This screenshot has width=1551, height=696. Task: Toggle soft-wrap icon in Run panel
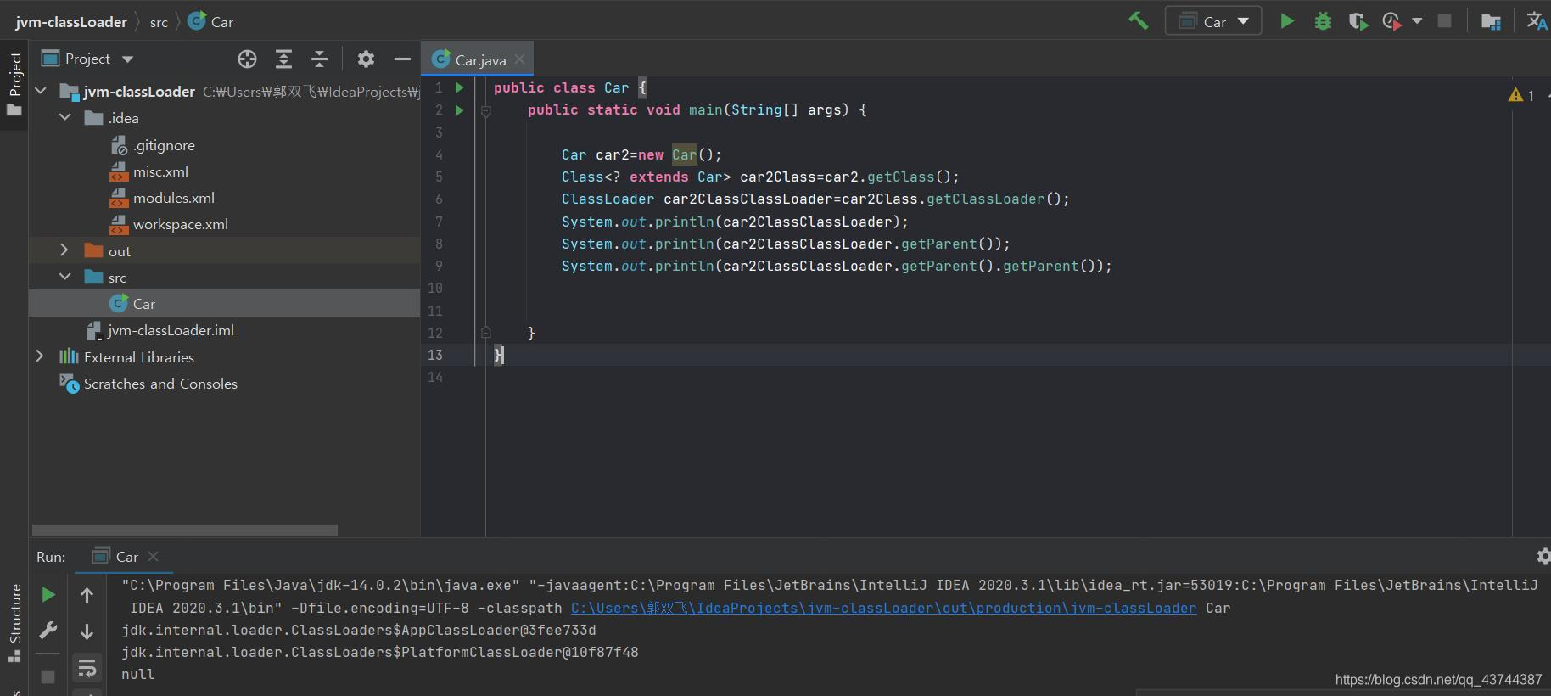coord(87,669)
